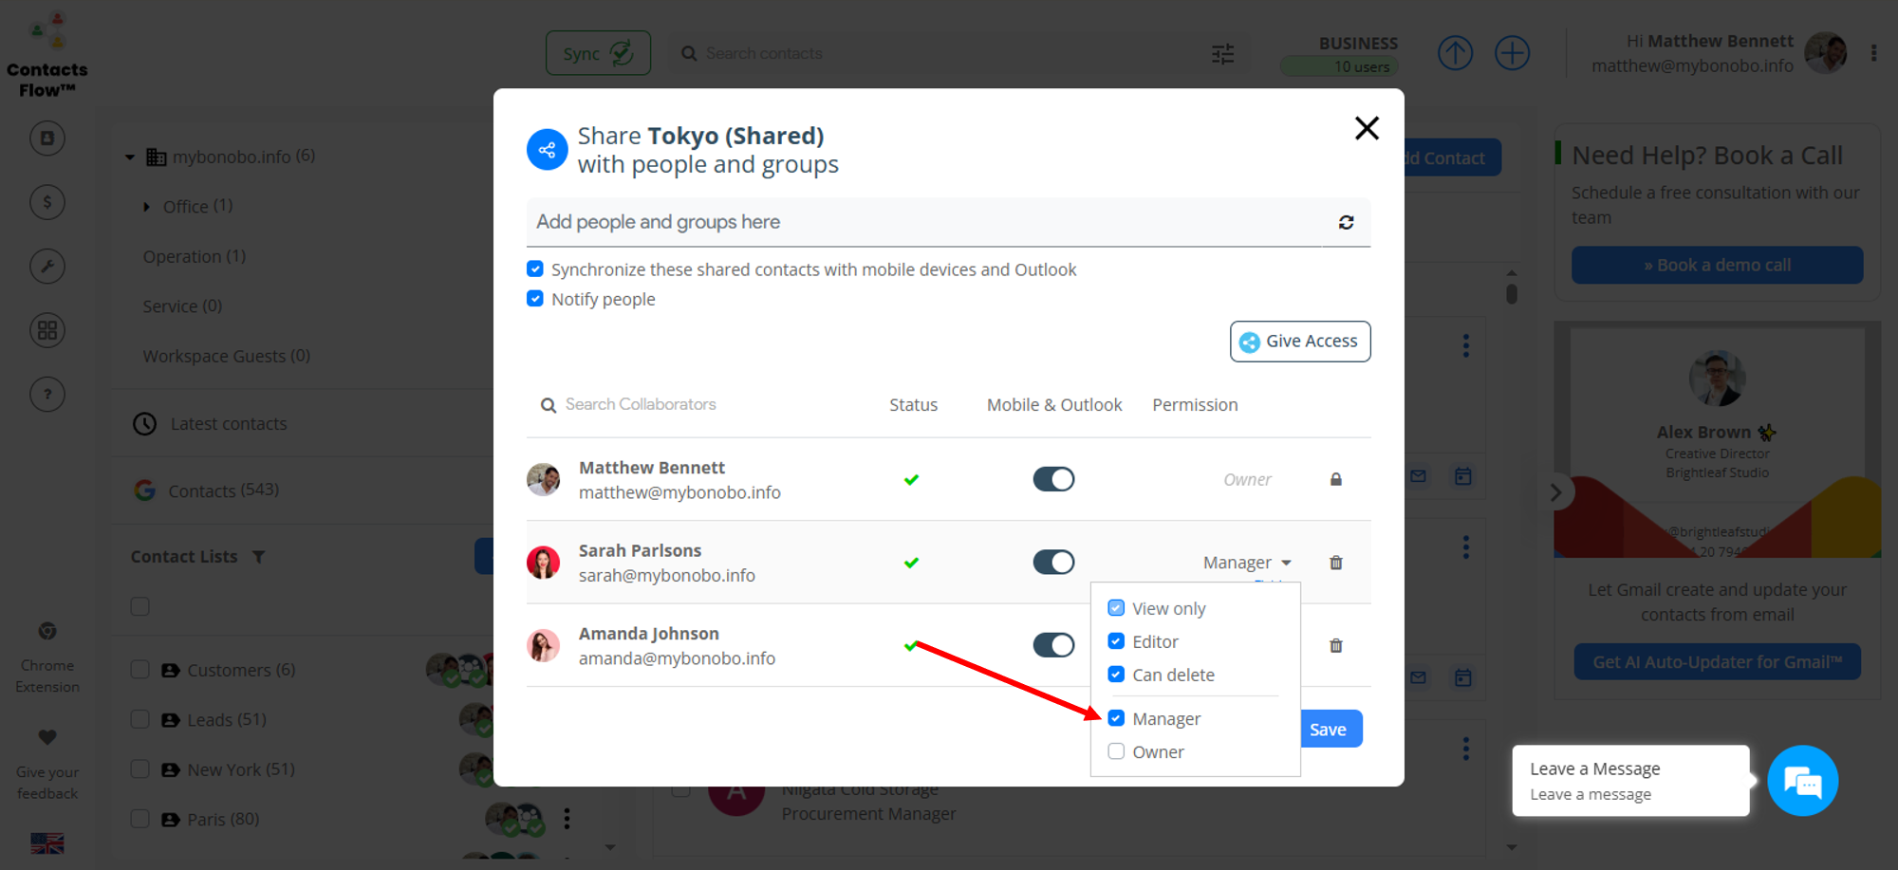Expand the Office folder in the tree
The image size is (1898, 870).
click(146, 207)
